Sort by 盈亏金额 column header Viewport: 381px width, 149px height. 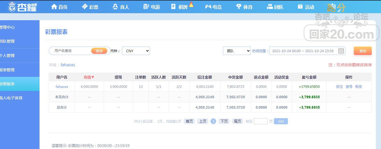click(x=309, y=77)
